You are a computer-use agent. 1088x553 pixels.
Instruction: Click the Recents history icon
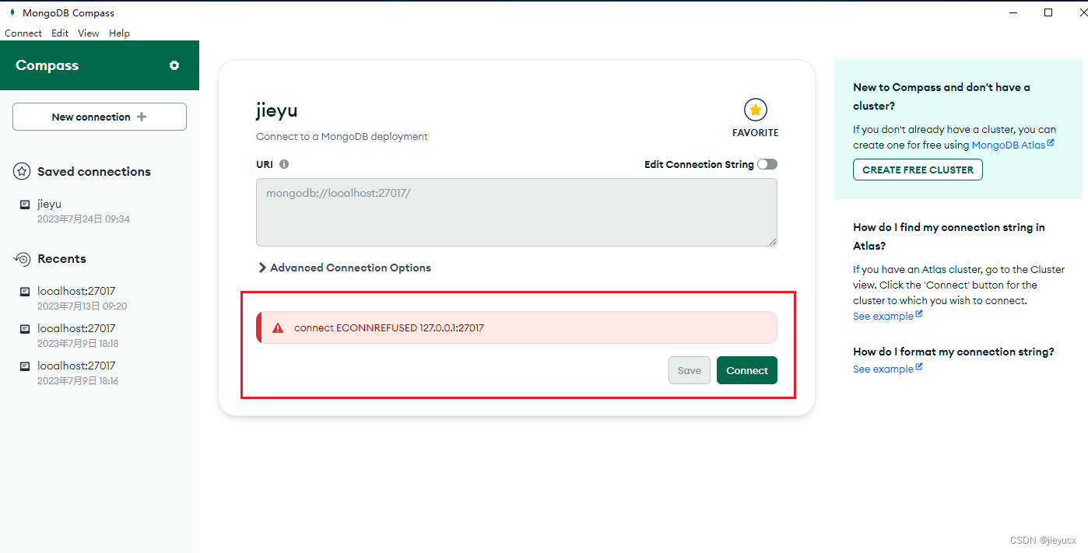pos(22,259)
